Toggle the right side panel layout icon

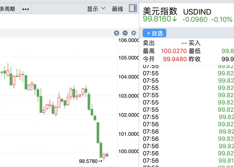(x=133, y=8)
